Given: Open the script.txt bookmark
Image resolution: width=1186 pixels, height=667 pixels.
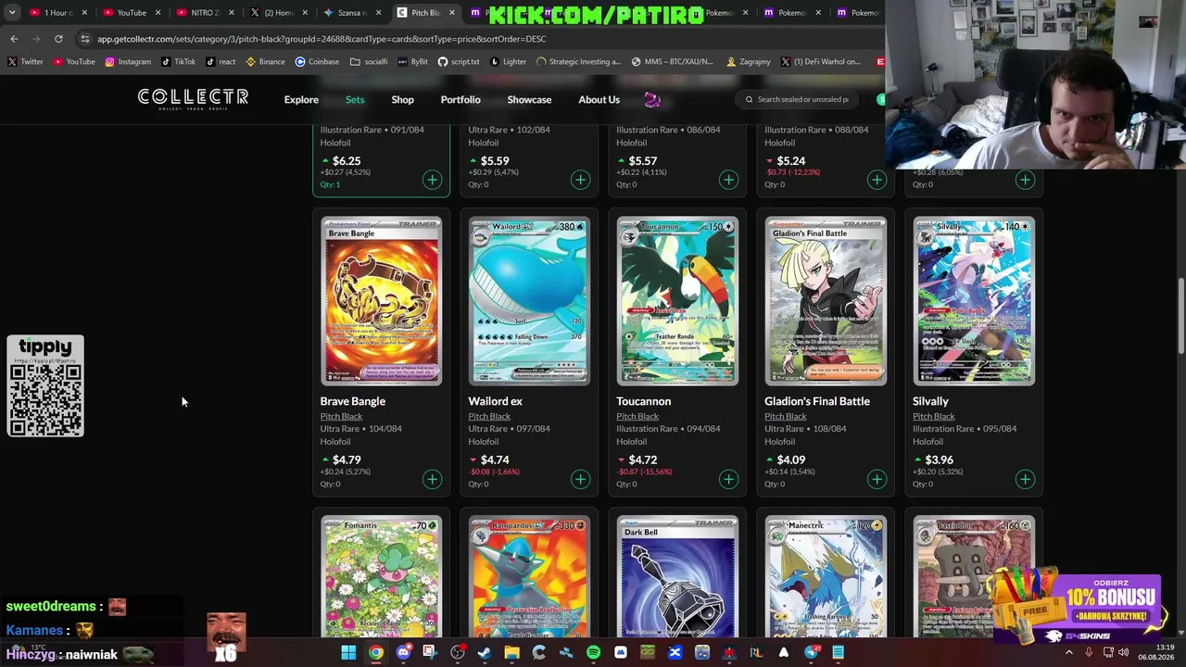Looking at the screenshot, I should [459, 62].
